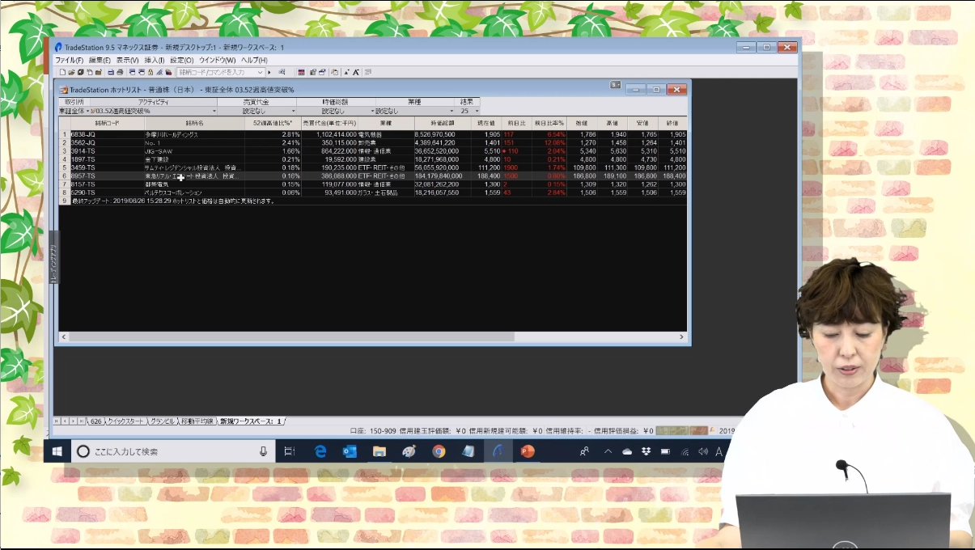The image size is (975, 550).
Task: Select the 新規ワークスペース: 1 tab
Action: coord(251,421)
